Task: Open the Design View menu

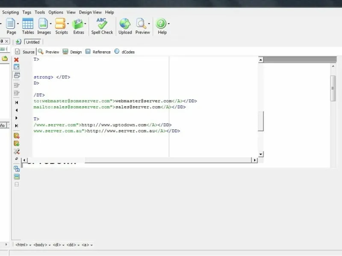Action: point(90,12)
